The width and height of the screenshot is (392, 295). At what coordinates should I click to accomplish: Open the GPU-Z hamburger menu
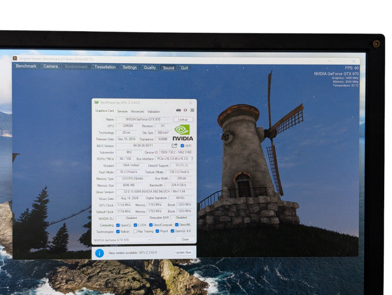click(x=192, y=110)
